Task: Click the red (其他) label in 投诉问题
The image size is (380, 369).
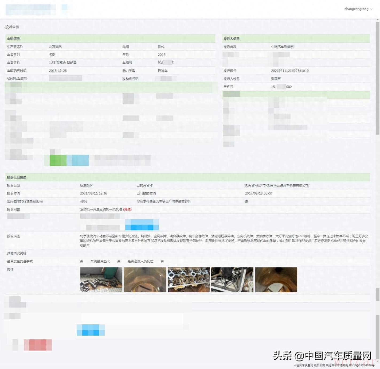Action: [x=127, y=209]
